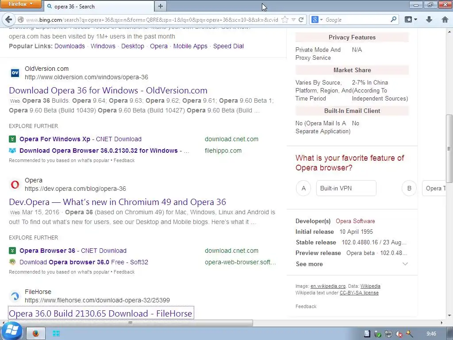Click the search magnifier icon in search box
453x340 pixels.
pyautogui.click(x=393, y=19)
